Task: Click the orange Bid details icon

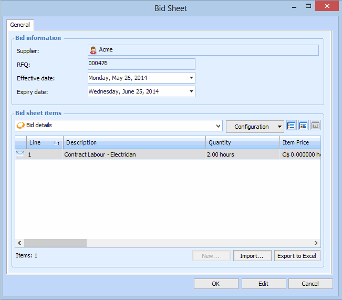Action: 20,126
